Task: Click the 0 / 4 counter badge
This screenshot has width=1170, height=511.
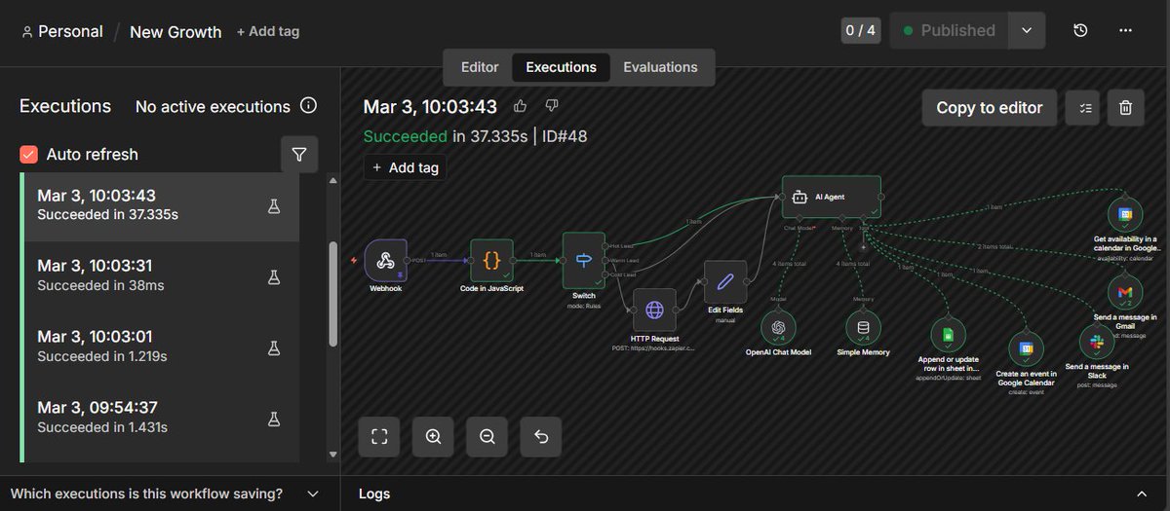Action: (859, 30)
